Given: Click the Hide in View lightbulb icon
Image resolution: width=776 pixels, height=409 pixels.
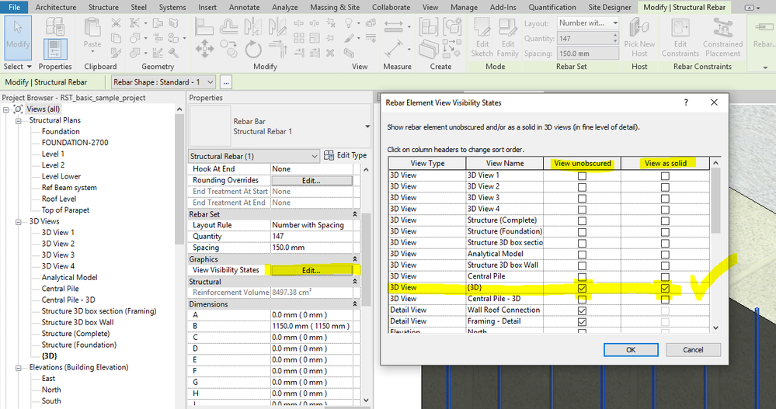Looking at the screenshot, I should click(349, 23).
